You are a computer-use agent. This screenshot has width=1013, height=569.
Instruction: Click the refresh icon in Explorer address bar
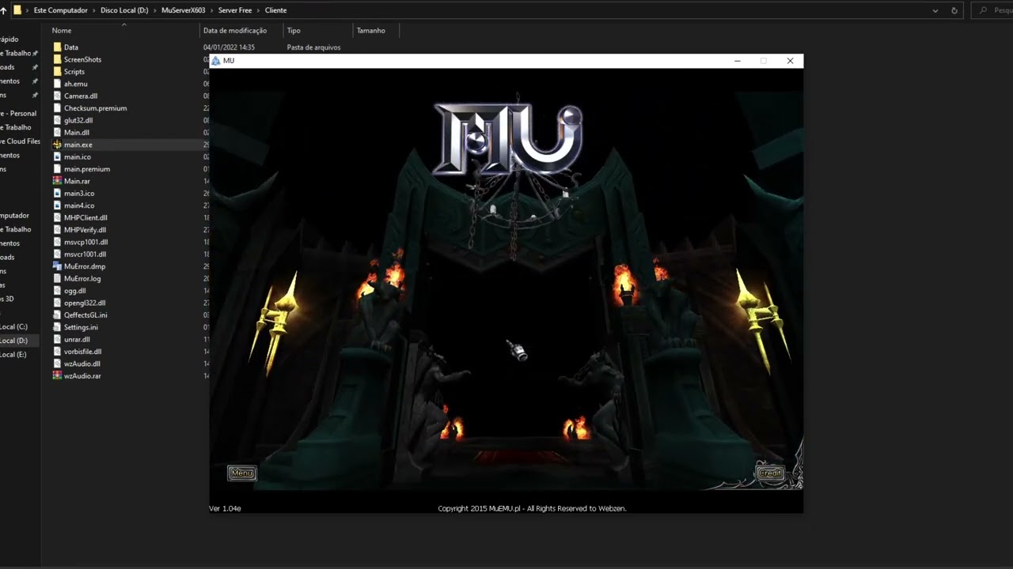point(954,10)
